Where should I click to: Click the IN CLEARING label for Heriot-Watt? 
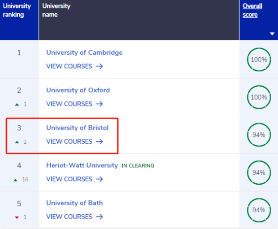(x=138, y=166)
